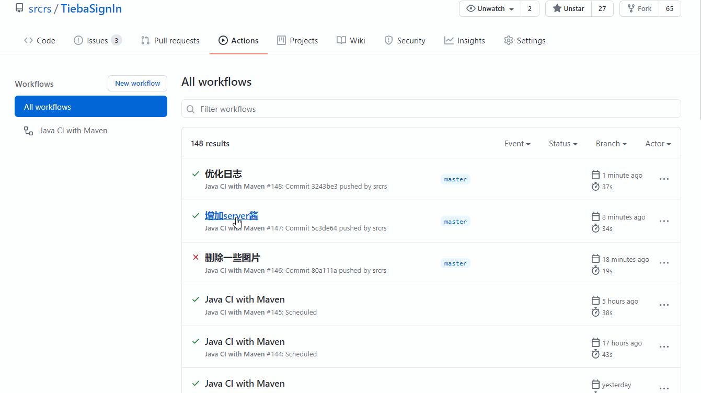Screen dimensions: 701x393
Task: Open the stargazers count 27
Action: pyautogui.click(x=602, y=9)
